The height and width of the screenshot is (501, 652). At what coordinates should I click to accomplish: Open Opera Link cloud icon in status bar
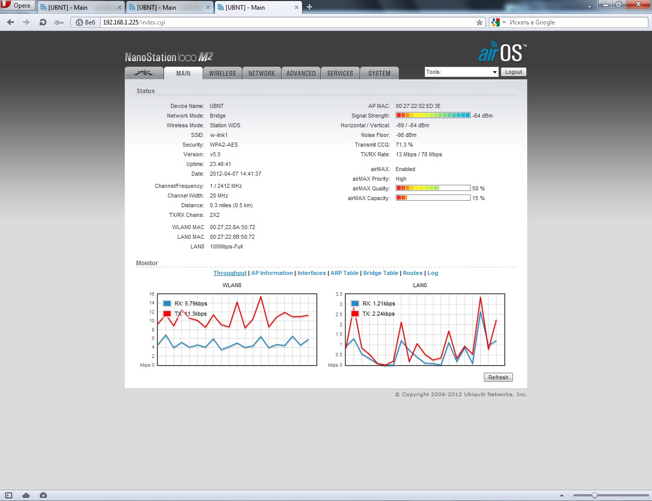click(26, 495)
